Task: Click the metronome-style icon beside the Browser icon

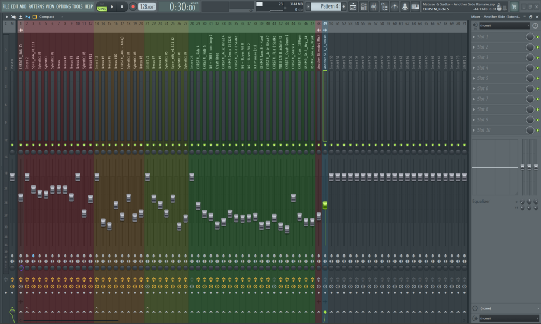Action: 395,6
